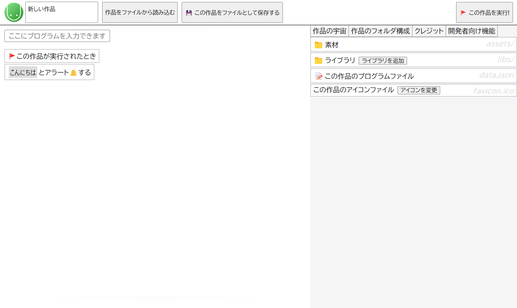
Task: Click the green face app logo
Action: click(x=14, y=13)
